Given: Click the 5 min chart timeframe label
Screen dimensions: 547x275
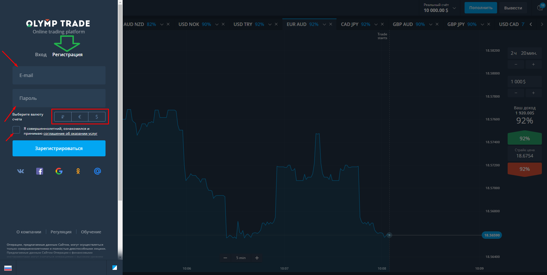Looking at the screenshot, I should pos(241,258).
